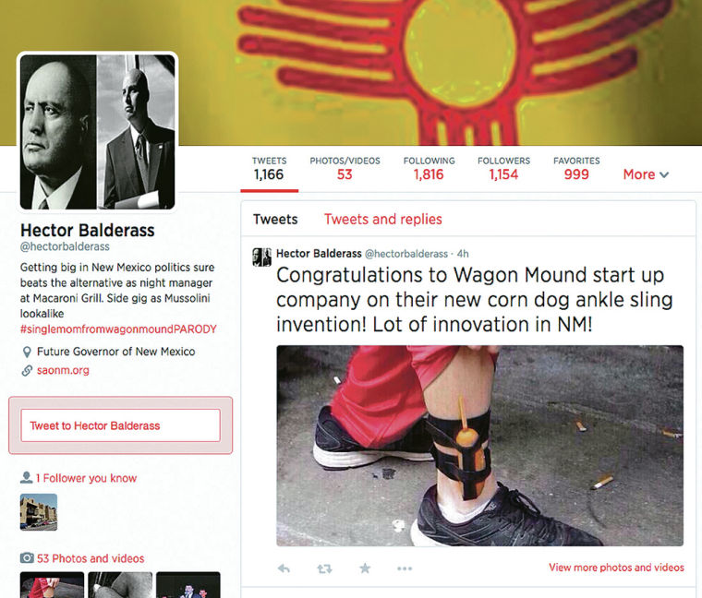Screen dimensions: 702x598
Task: Click the link chain icon beside saonm.org
Action: tap(27, 370)
